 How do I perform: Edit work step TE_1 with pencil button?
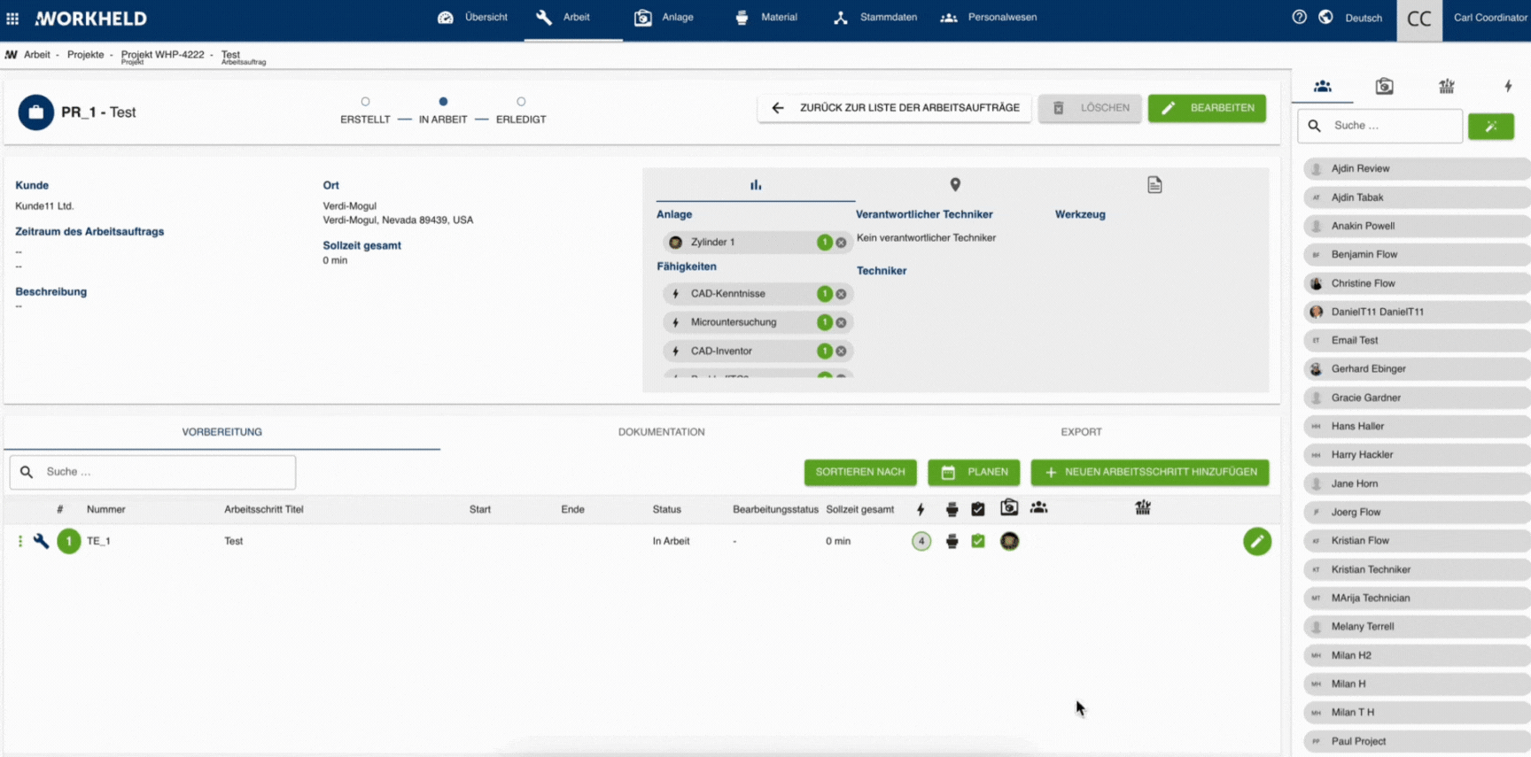pyautogui.click(x=1256, y=541)
